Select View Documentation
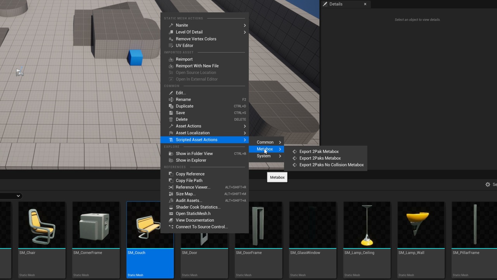The image size is (497, 280). coord(204,220)
